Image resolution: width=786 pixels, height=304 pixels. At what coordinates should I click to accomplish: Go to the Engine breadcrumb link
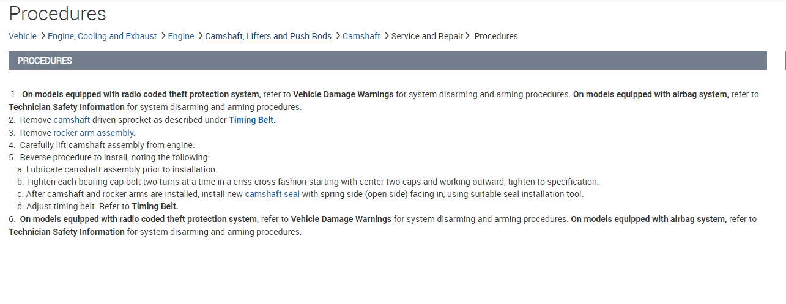181,36
